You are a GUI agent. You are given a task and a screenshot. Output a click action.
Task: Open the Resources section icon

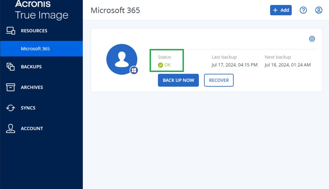(10, 31)
